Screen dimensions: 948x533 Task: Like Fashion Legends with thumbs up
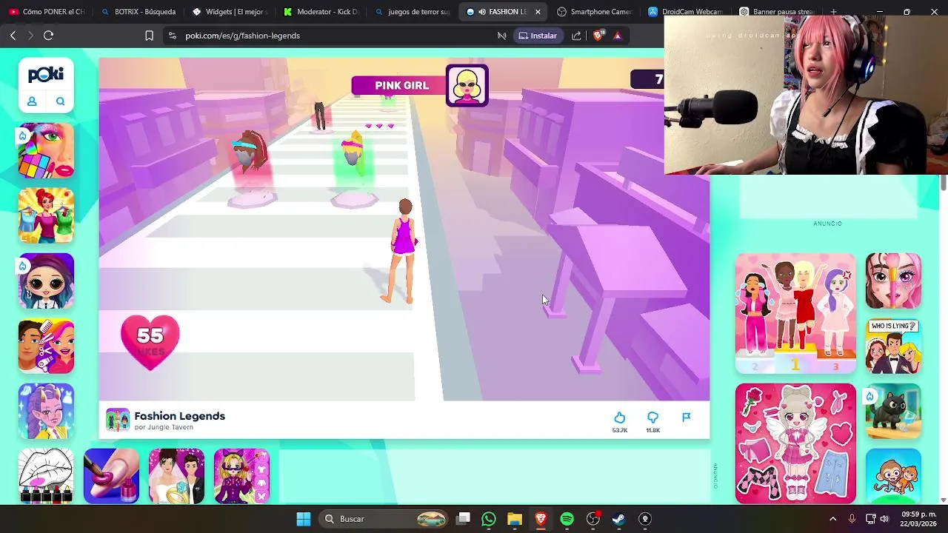620,418
